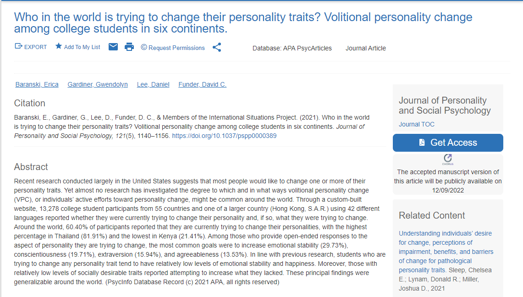Email this article via envelope icon
523x297 pixels.
[x=113, y=47]
